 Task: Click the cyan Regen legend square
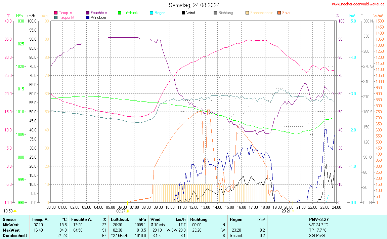tap(152, 13)
